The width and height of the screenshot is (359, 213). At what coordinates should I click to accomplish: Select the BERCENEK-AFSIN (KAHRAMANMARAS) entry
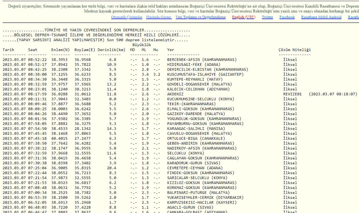pos(202,60)
